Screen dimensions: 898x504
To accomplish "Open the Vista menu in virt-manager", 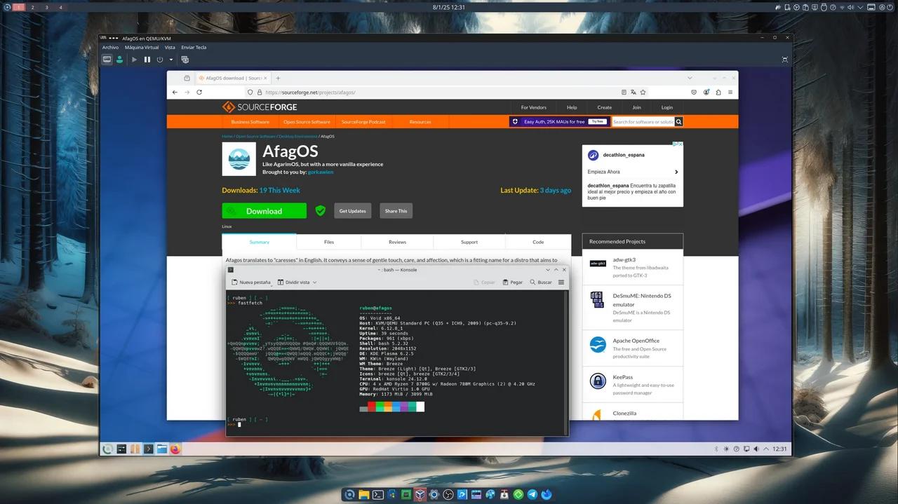I will 170,48.
